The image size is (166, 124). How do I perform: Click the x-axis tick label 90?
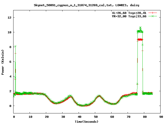(x=161, y=117)
